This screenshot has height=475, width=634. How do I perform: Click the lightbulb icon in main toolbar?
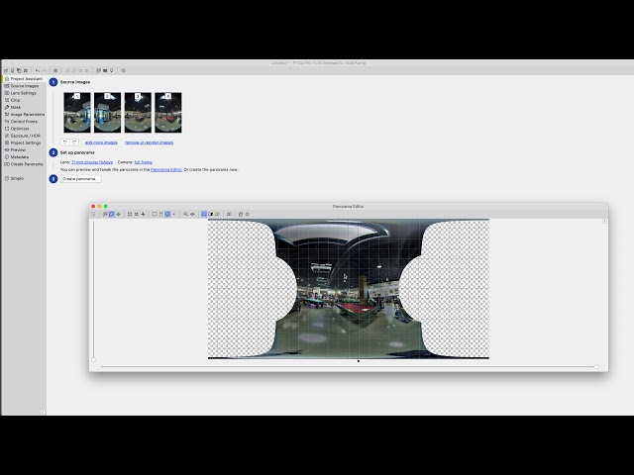pyautogui.click(x=111, y=70)
